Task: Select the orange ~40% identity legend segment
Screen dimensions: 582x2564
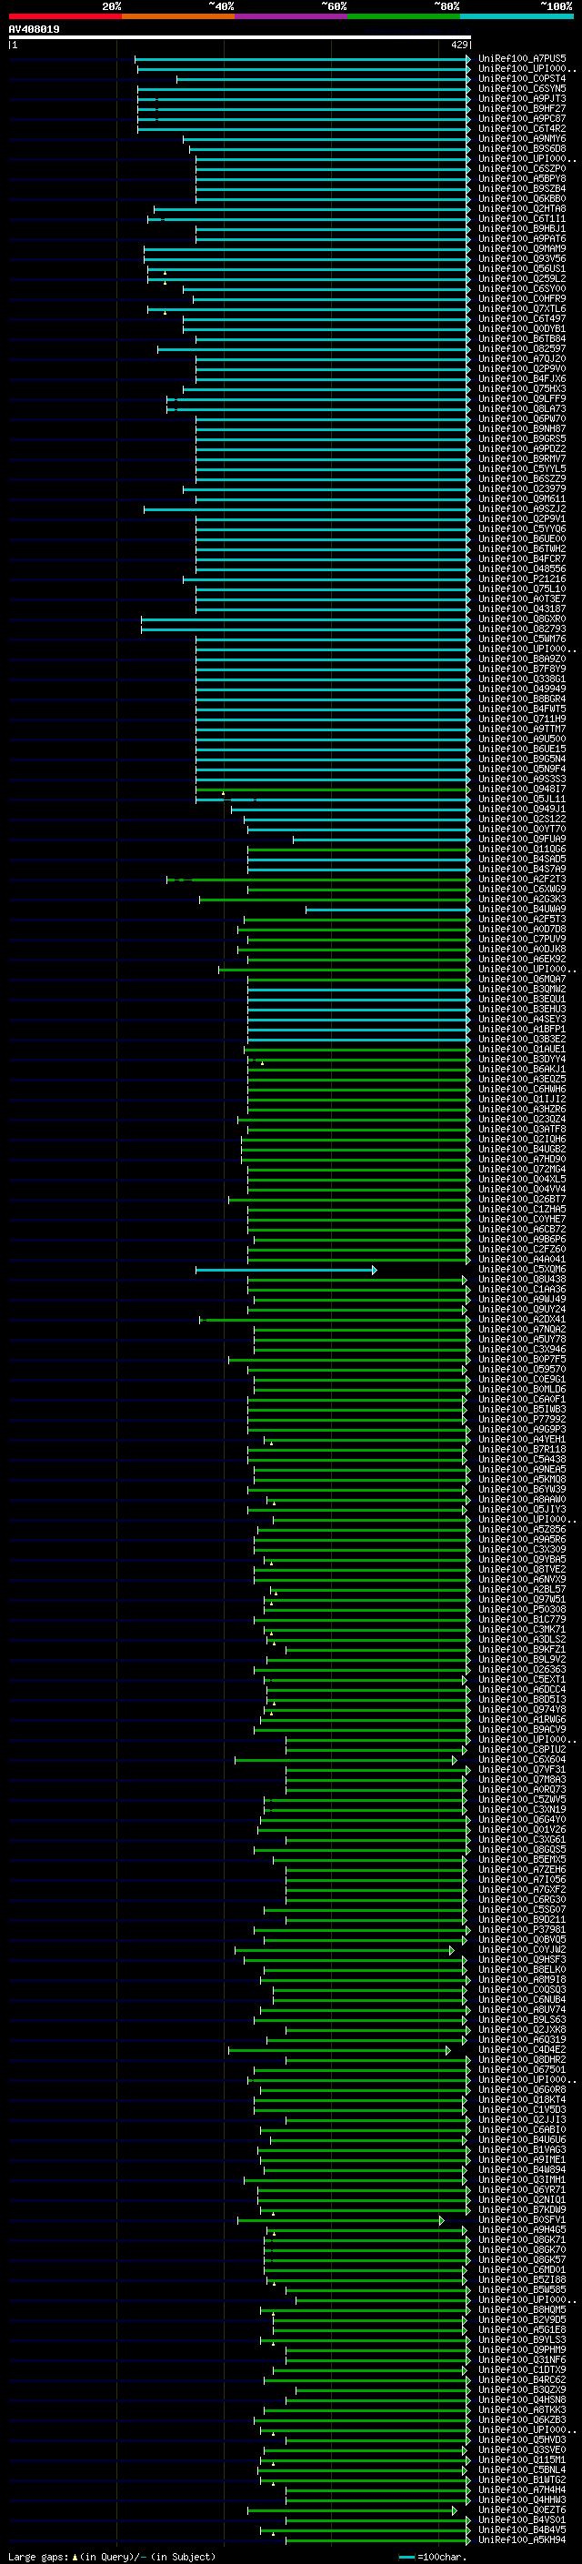Action: [x=178, y=16]
